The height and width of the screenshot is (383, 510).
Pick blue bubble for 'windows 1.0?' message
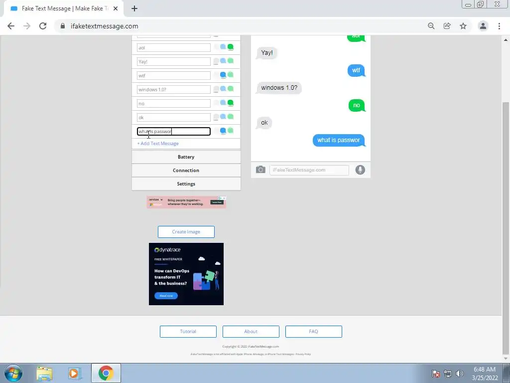[223, 89]
